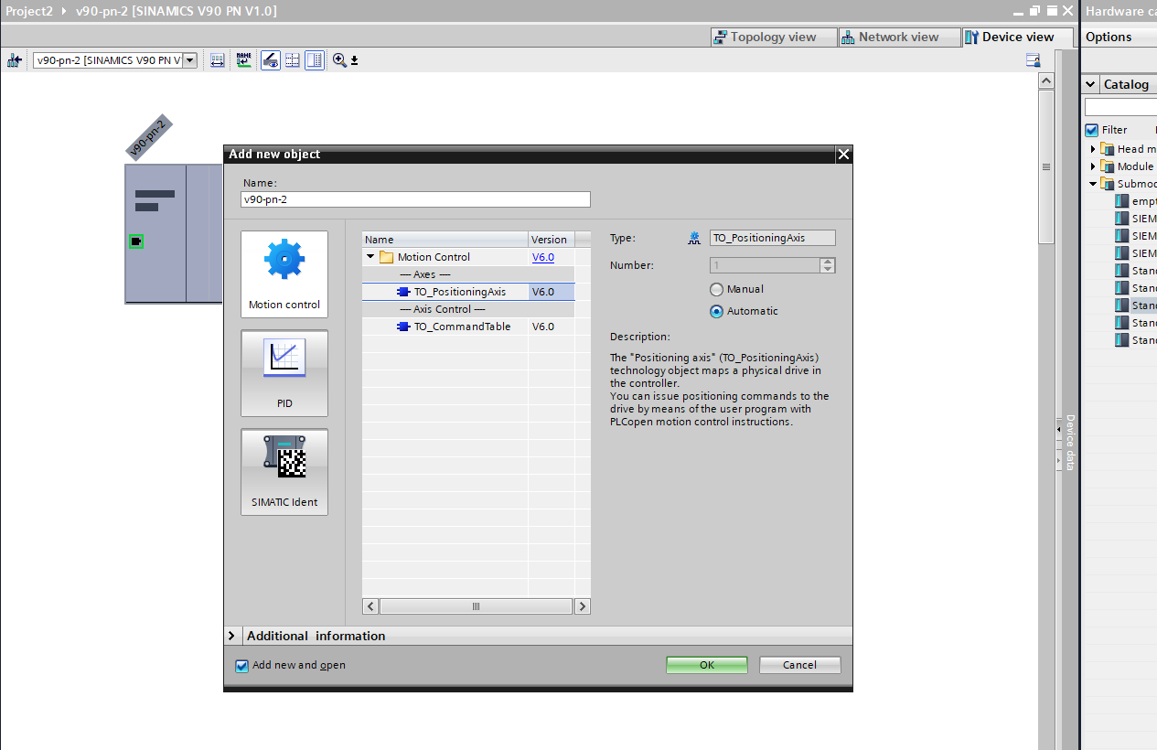
Task: Toggle the catalog Filter checkbox
Action: 1091,130
